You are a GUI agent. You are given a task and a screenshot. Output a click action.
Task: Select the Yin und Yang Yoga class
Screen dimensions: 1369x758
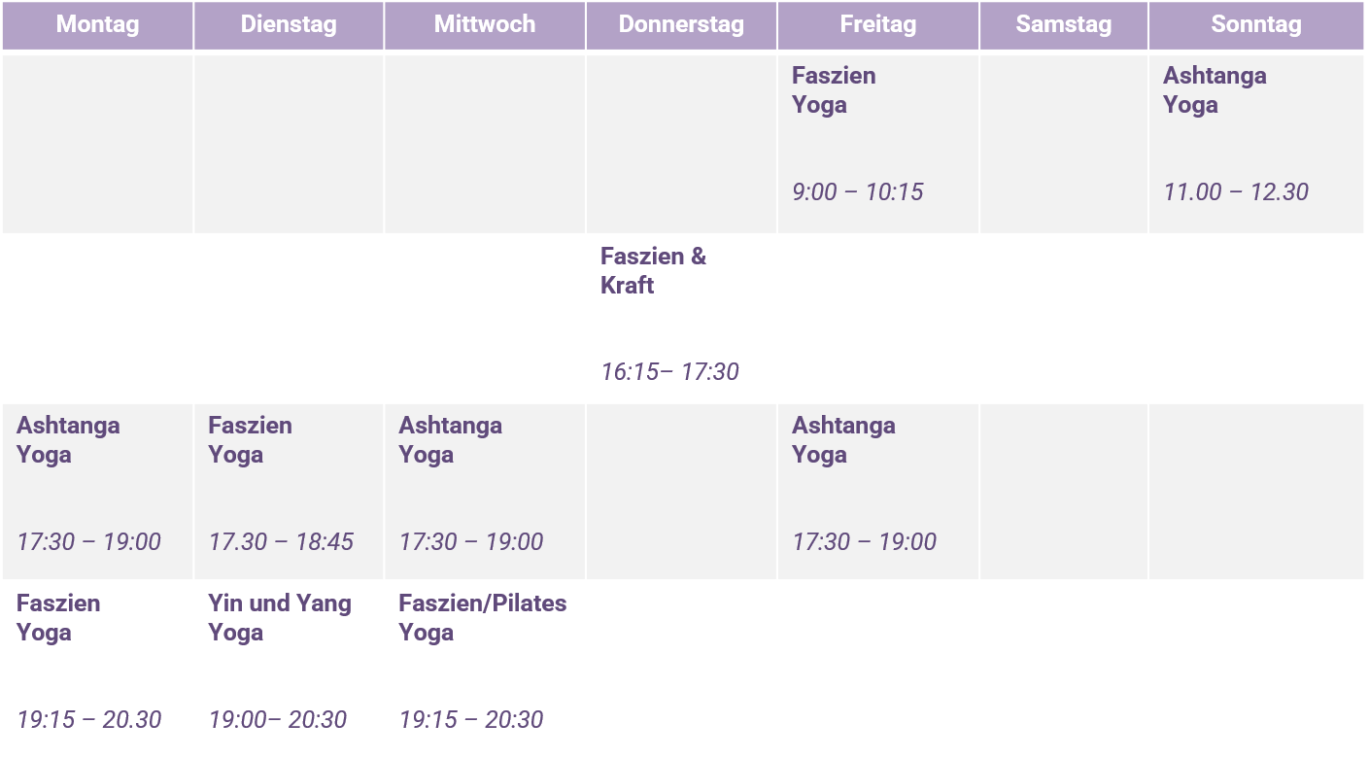280,618
